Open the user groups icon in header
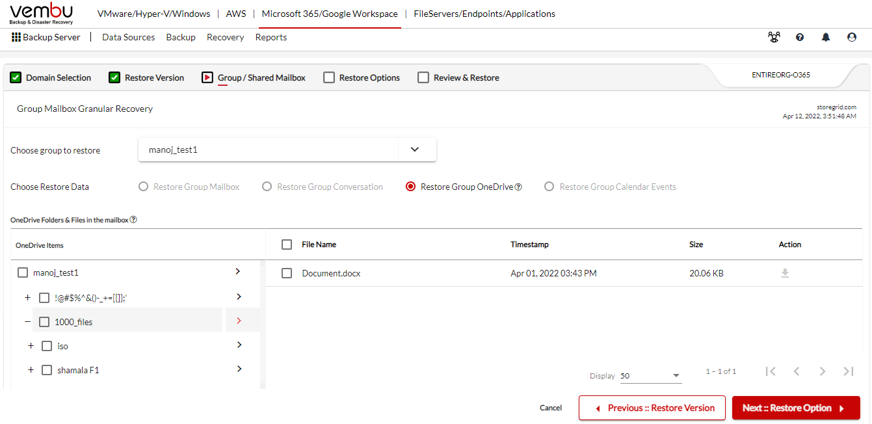The width and height of the screenshot is (872, 424). click(774, 38)
